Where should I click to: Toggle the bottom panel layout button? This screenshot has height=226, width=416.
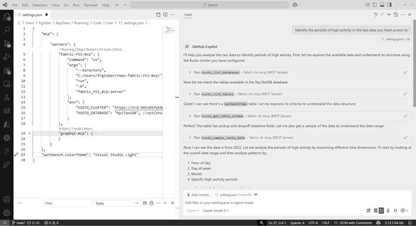[382, 5]
